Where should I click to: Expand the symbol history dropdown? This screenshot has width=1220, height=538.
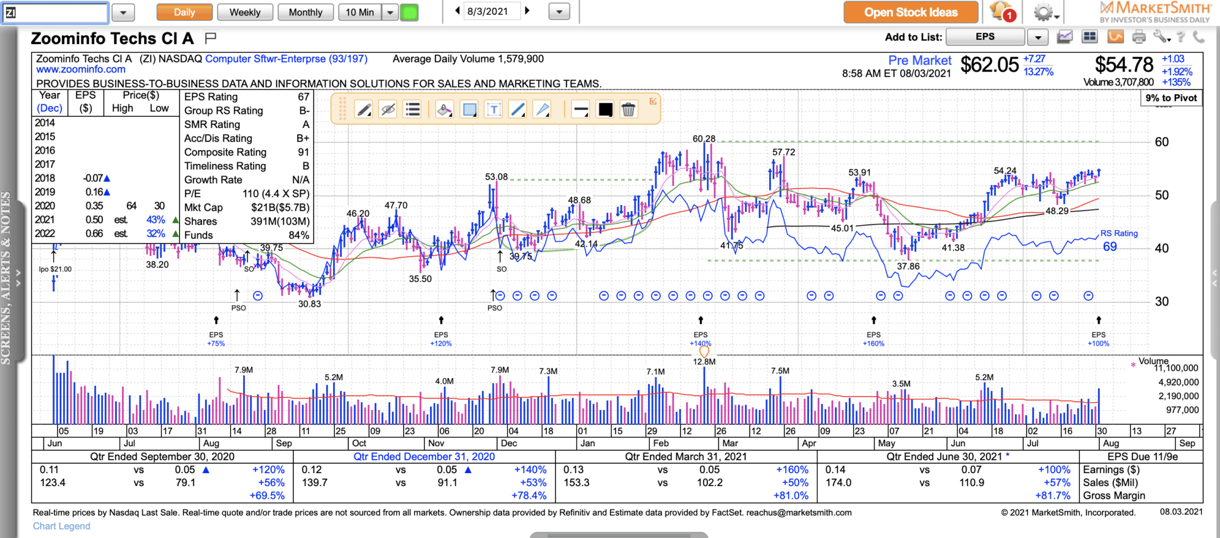point(123,12)
